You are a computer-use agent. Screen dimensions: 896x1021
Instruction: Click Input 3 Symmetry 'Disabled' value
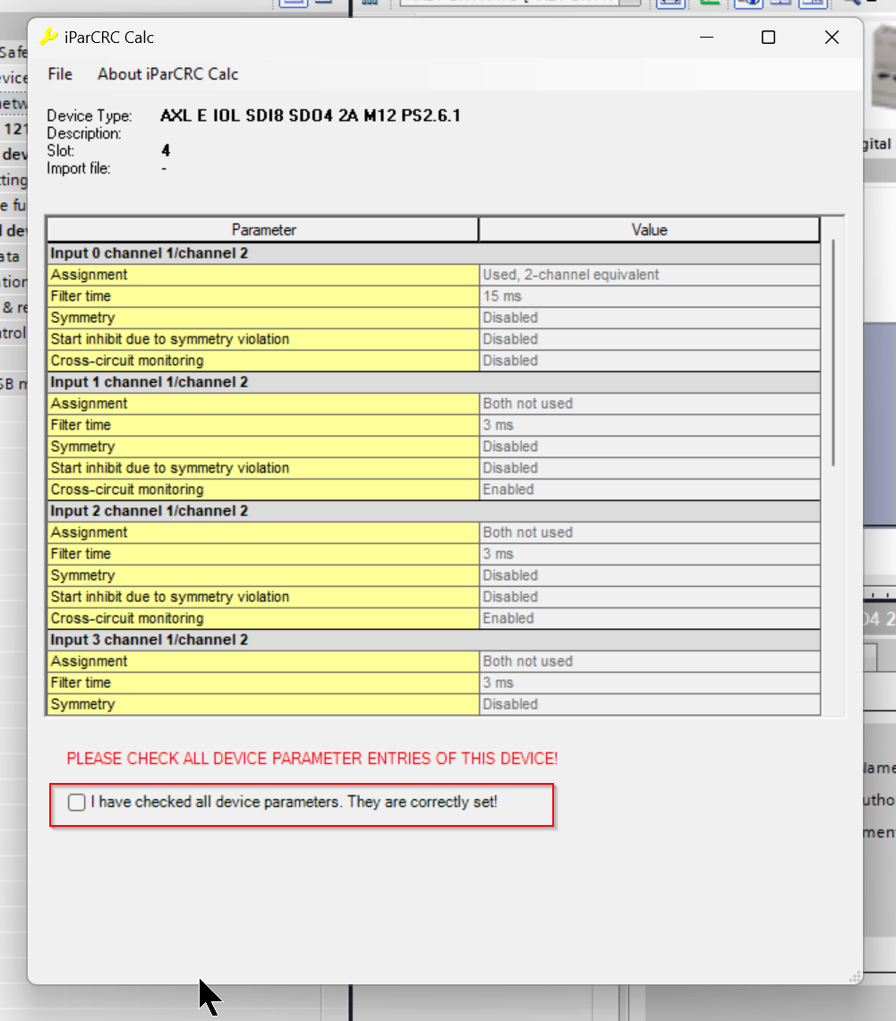click(x=649, y=704)
